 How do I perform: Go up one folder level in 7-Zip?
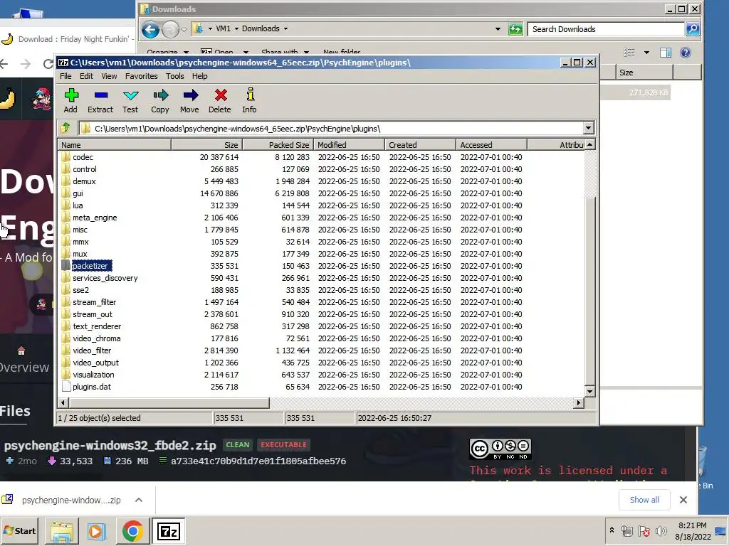click(x=65, y=128)
